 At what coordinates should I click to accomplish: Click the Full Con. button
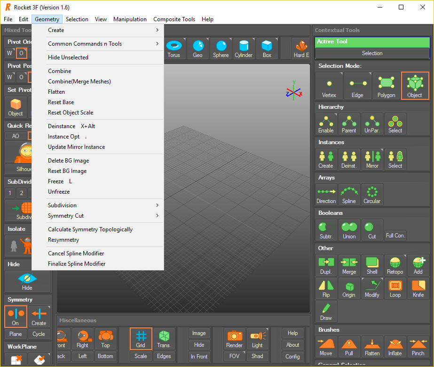395,235
